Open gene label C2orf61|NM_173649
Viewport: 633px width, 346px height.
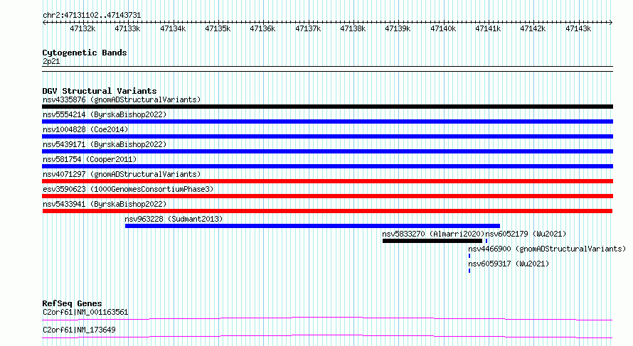click(x=79, y=330)
